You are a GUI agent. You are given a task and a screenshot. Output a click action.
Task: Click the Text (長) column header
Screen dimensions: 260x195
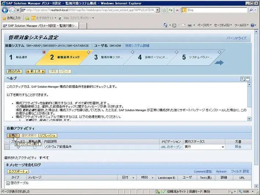(x=206, y=178)
